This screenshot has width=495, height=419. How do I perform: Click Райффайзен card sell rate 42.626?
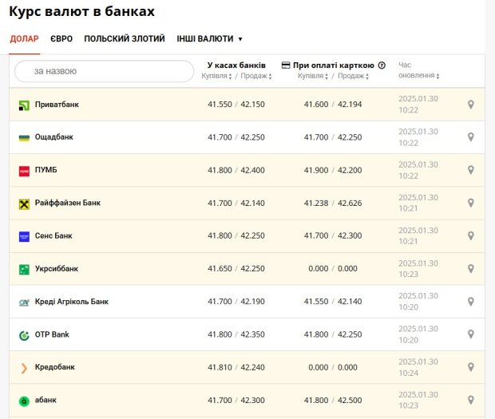point(350,204)
